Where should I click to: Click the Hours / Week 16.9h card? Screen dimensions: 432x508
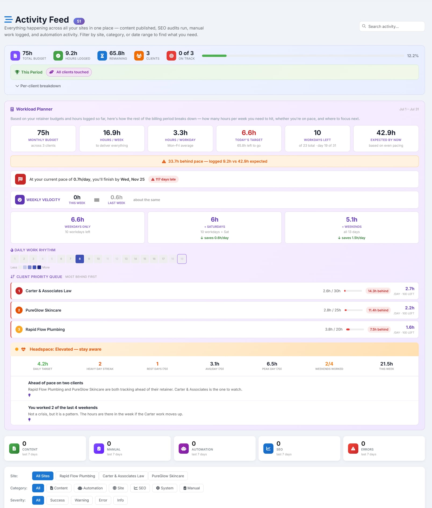click(x=112, y=138)
